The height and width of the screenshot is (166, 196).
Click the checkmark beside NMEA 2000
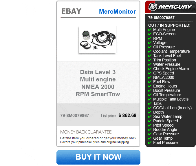coord(150,77)
